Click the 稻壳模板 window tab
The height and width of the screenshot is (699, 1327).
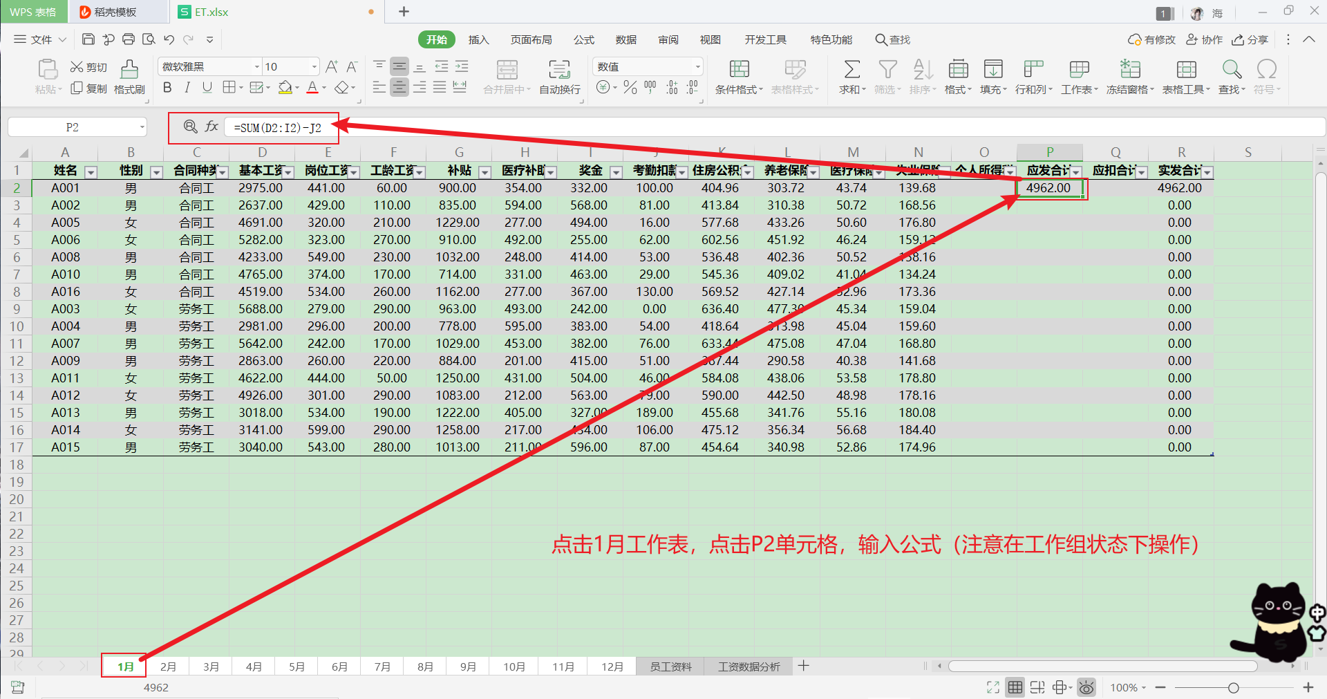(118, 12)
